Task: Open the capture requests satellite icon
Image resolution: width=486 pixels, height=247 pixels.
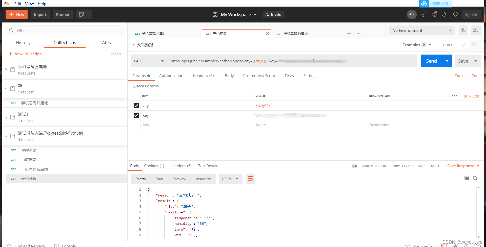Action: (x=424, y=15)
